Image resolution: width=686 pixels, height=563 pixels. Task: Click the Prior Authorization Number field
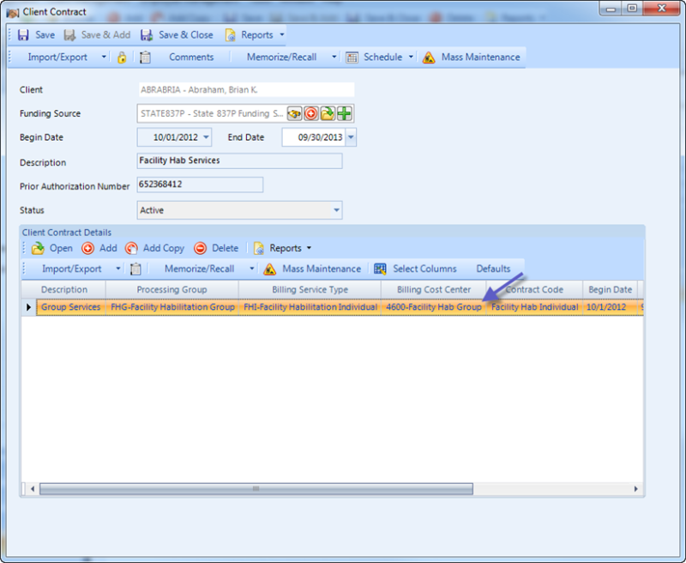199,185
